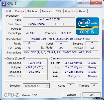Click the Ext. Family value 6
104x100 pixels.
click(29, 48)
